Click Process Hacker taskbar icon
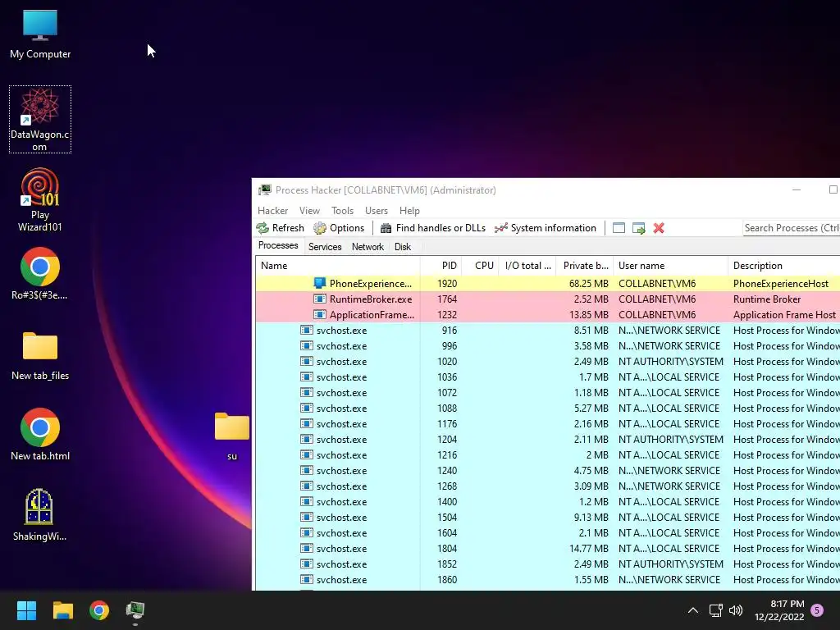840x630 pixels. point(135,610)
